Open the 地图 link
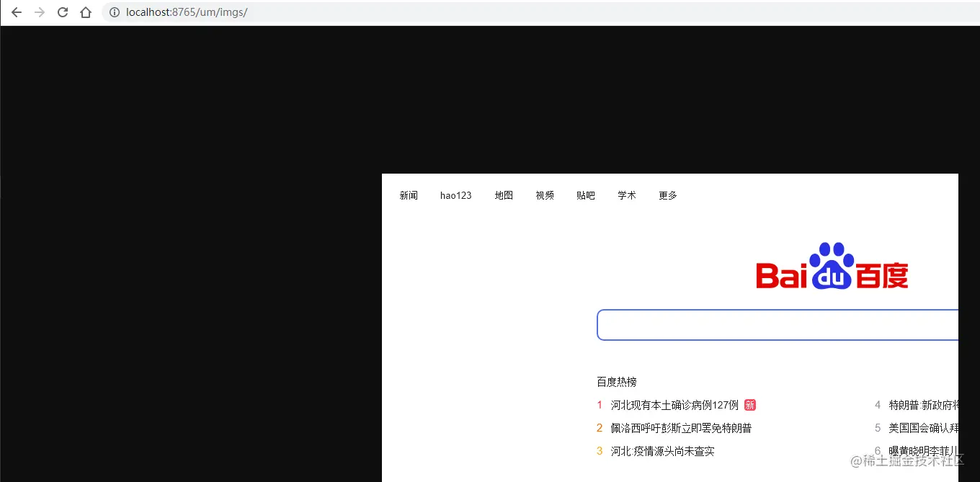 504,195
